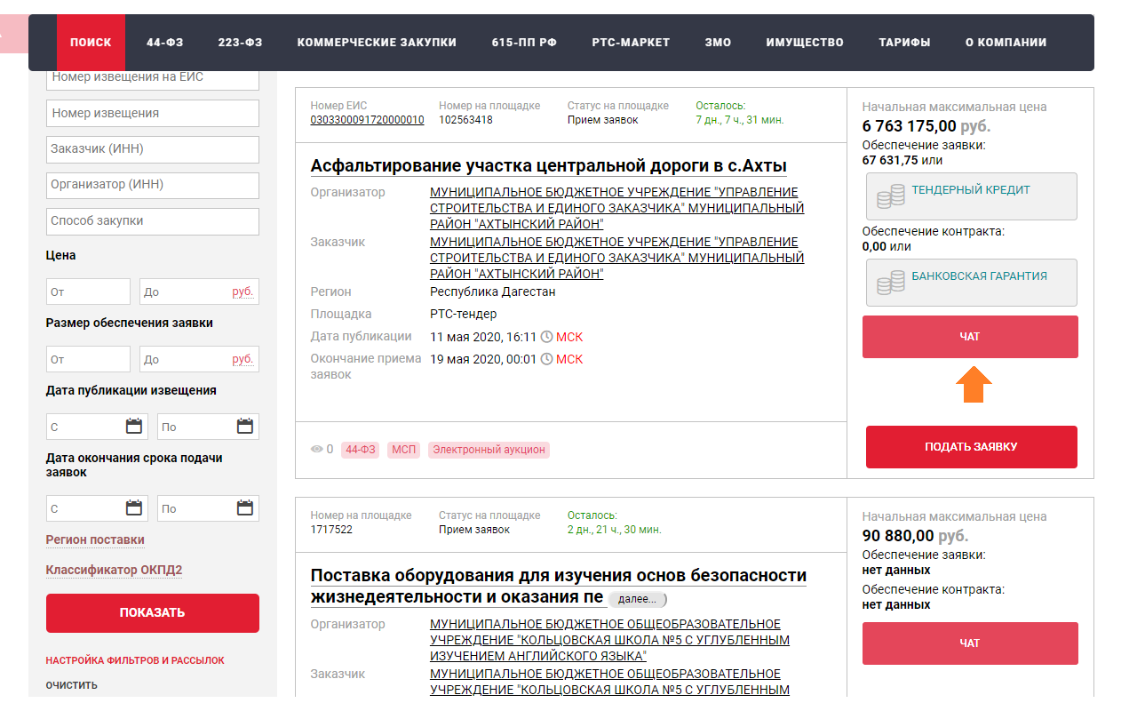The image size is (1137, 711).
Task: Open the Заказчик link of the asphalt tender
Action: coord(616,258)
